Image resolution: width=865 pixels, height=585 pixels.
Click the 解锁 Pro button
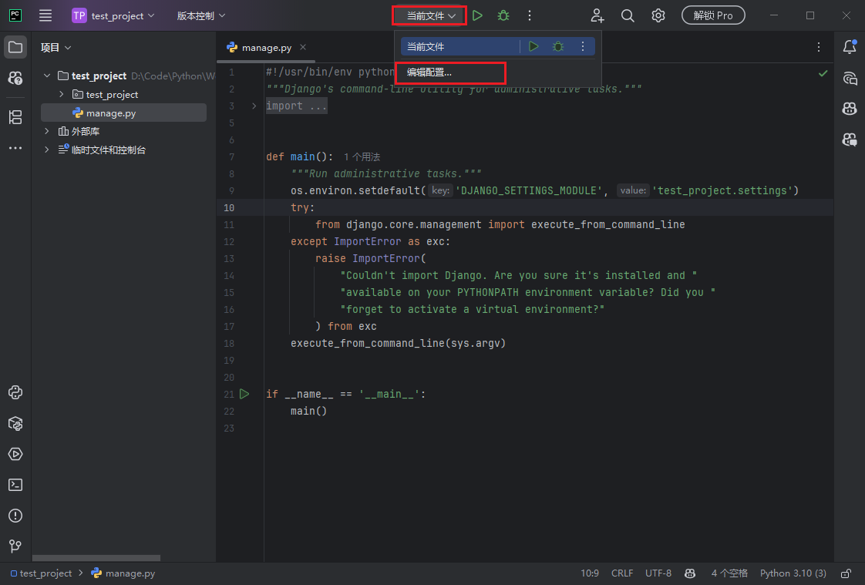(x=713, y=15)
